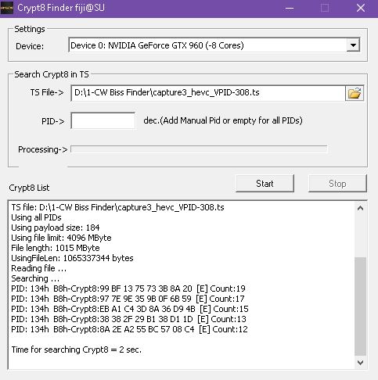Click the Stop button
This screenshot has width=378, height=380.
tap(337, 184)
